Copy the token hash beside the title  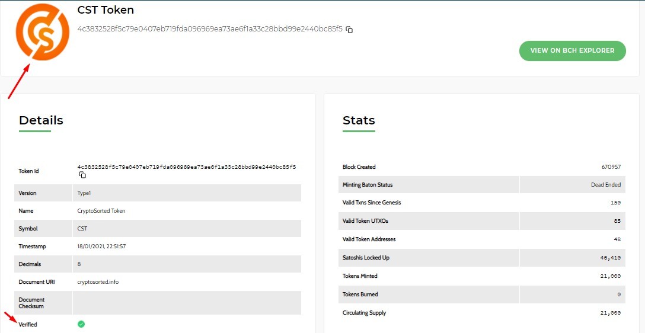point(349,30)
